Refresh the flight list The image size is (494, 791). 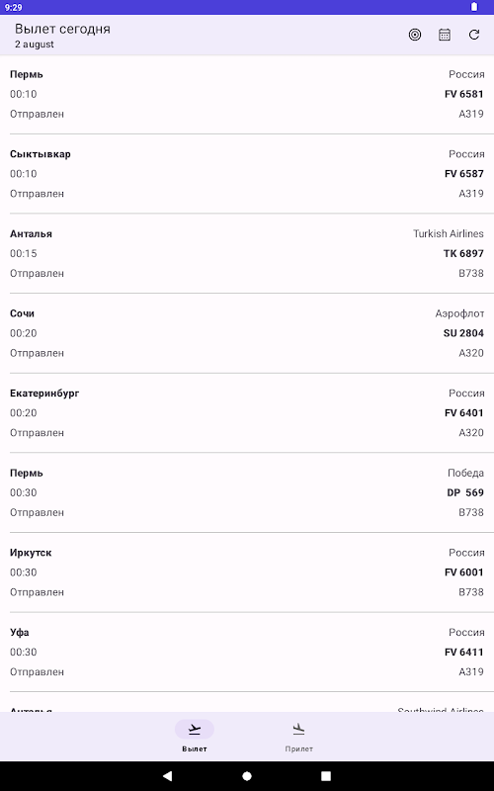(x=474, y=35)
